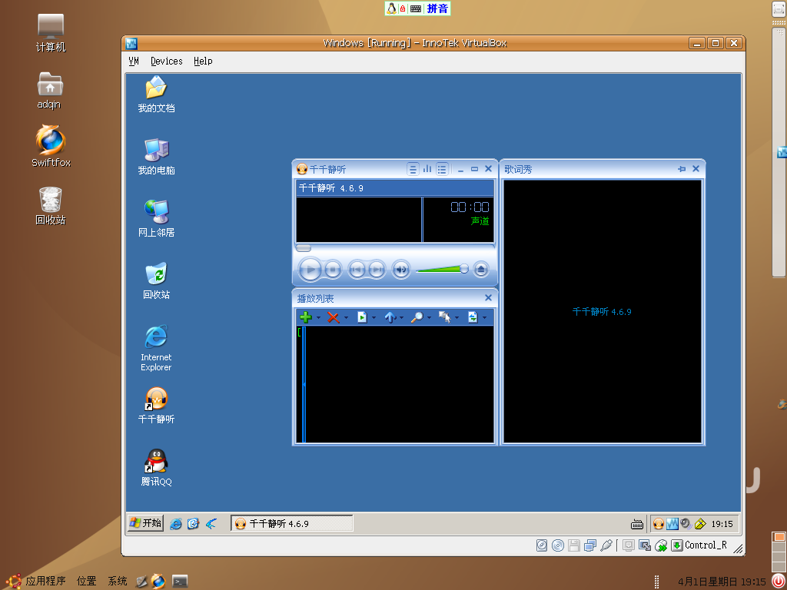Click the stop button in TTPlayer

click(x=332, y=270)
